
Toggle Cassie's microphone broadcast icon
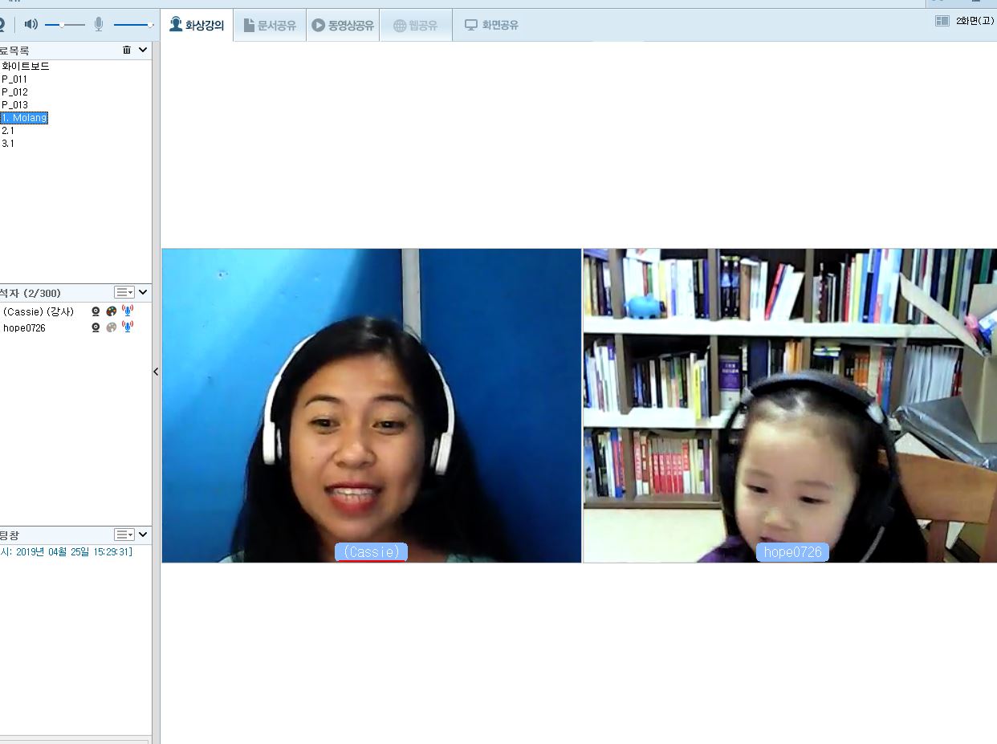(x=127, y=311)
